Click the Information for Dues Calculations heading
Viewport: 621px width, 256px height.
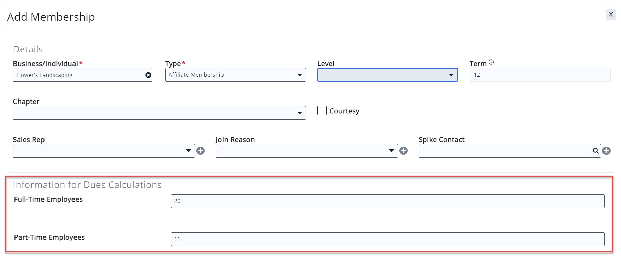click(x=87, y=185)
